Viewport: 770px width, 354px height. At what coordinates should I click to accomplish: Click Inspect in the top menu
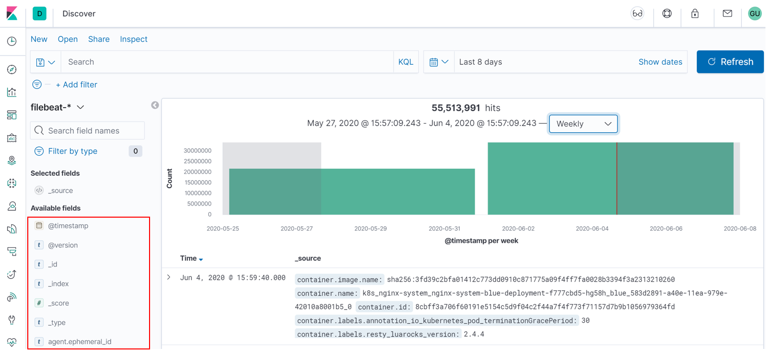(134, 39)
